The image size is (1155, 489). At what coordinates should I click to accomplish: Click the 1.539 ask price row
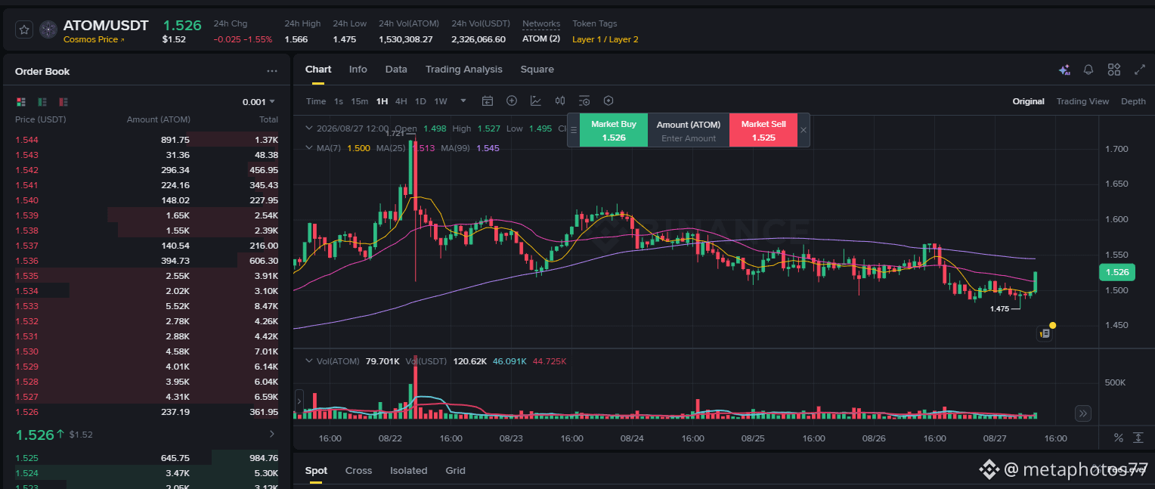pyautogui.click(x=147, y=215)
